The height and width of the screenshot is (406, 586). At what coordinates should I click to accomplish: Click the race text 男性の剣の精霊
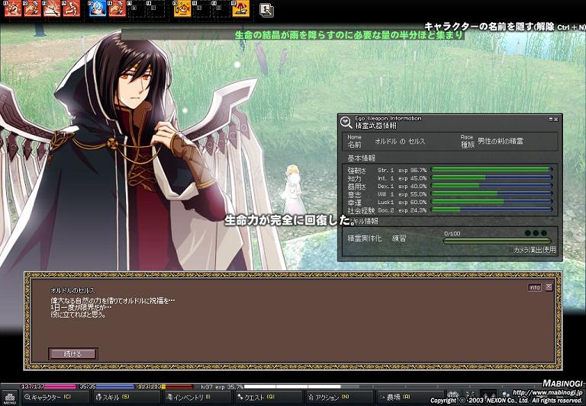[x=501, y=141]
